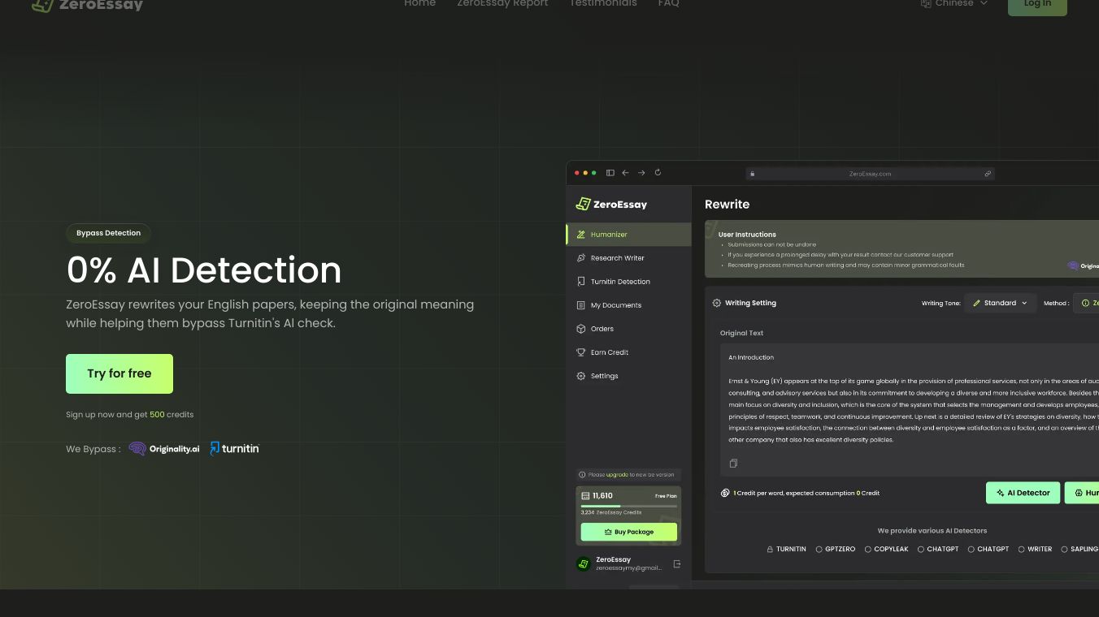1099x617 pixels.
Task: Toggle the sidebar panel icon in preview browser bar
Action: coord(610,173)
